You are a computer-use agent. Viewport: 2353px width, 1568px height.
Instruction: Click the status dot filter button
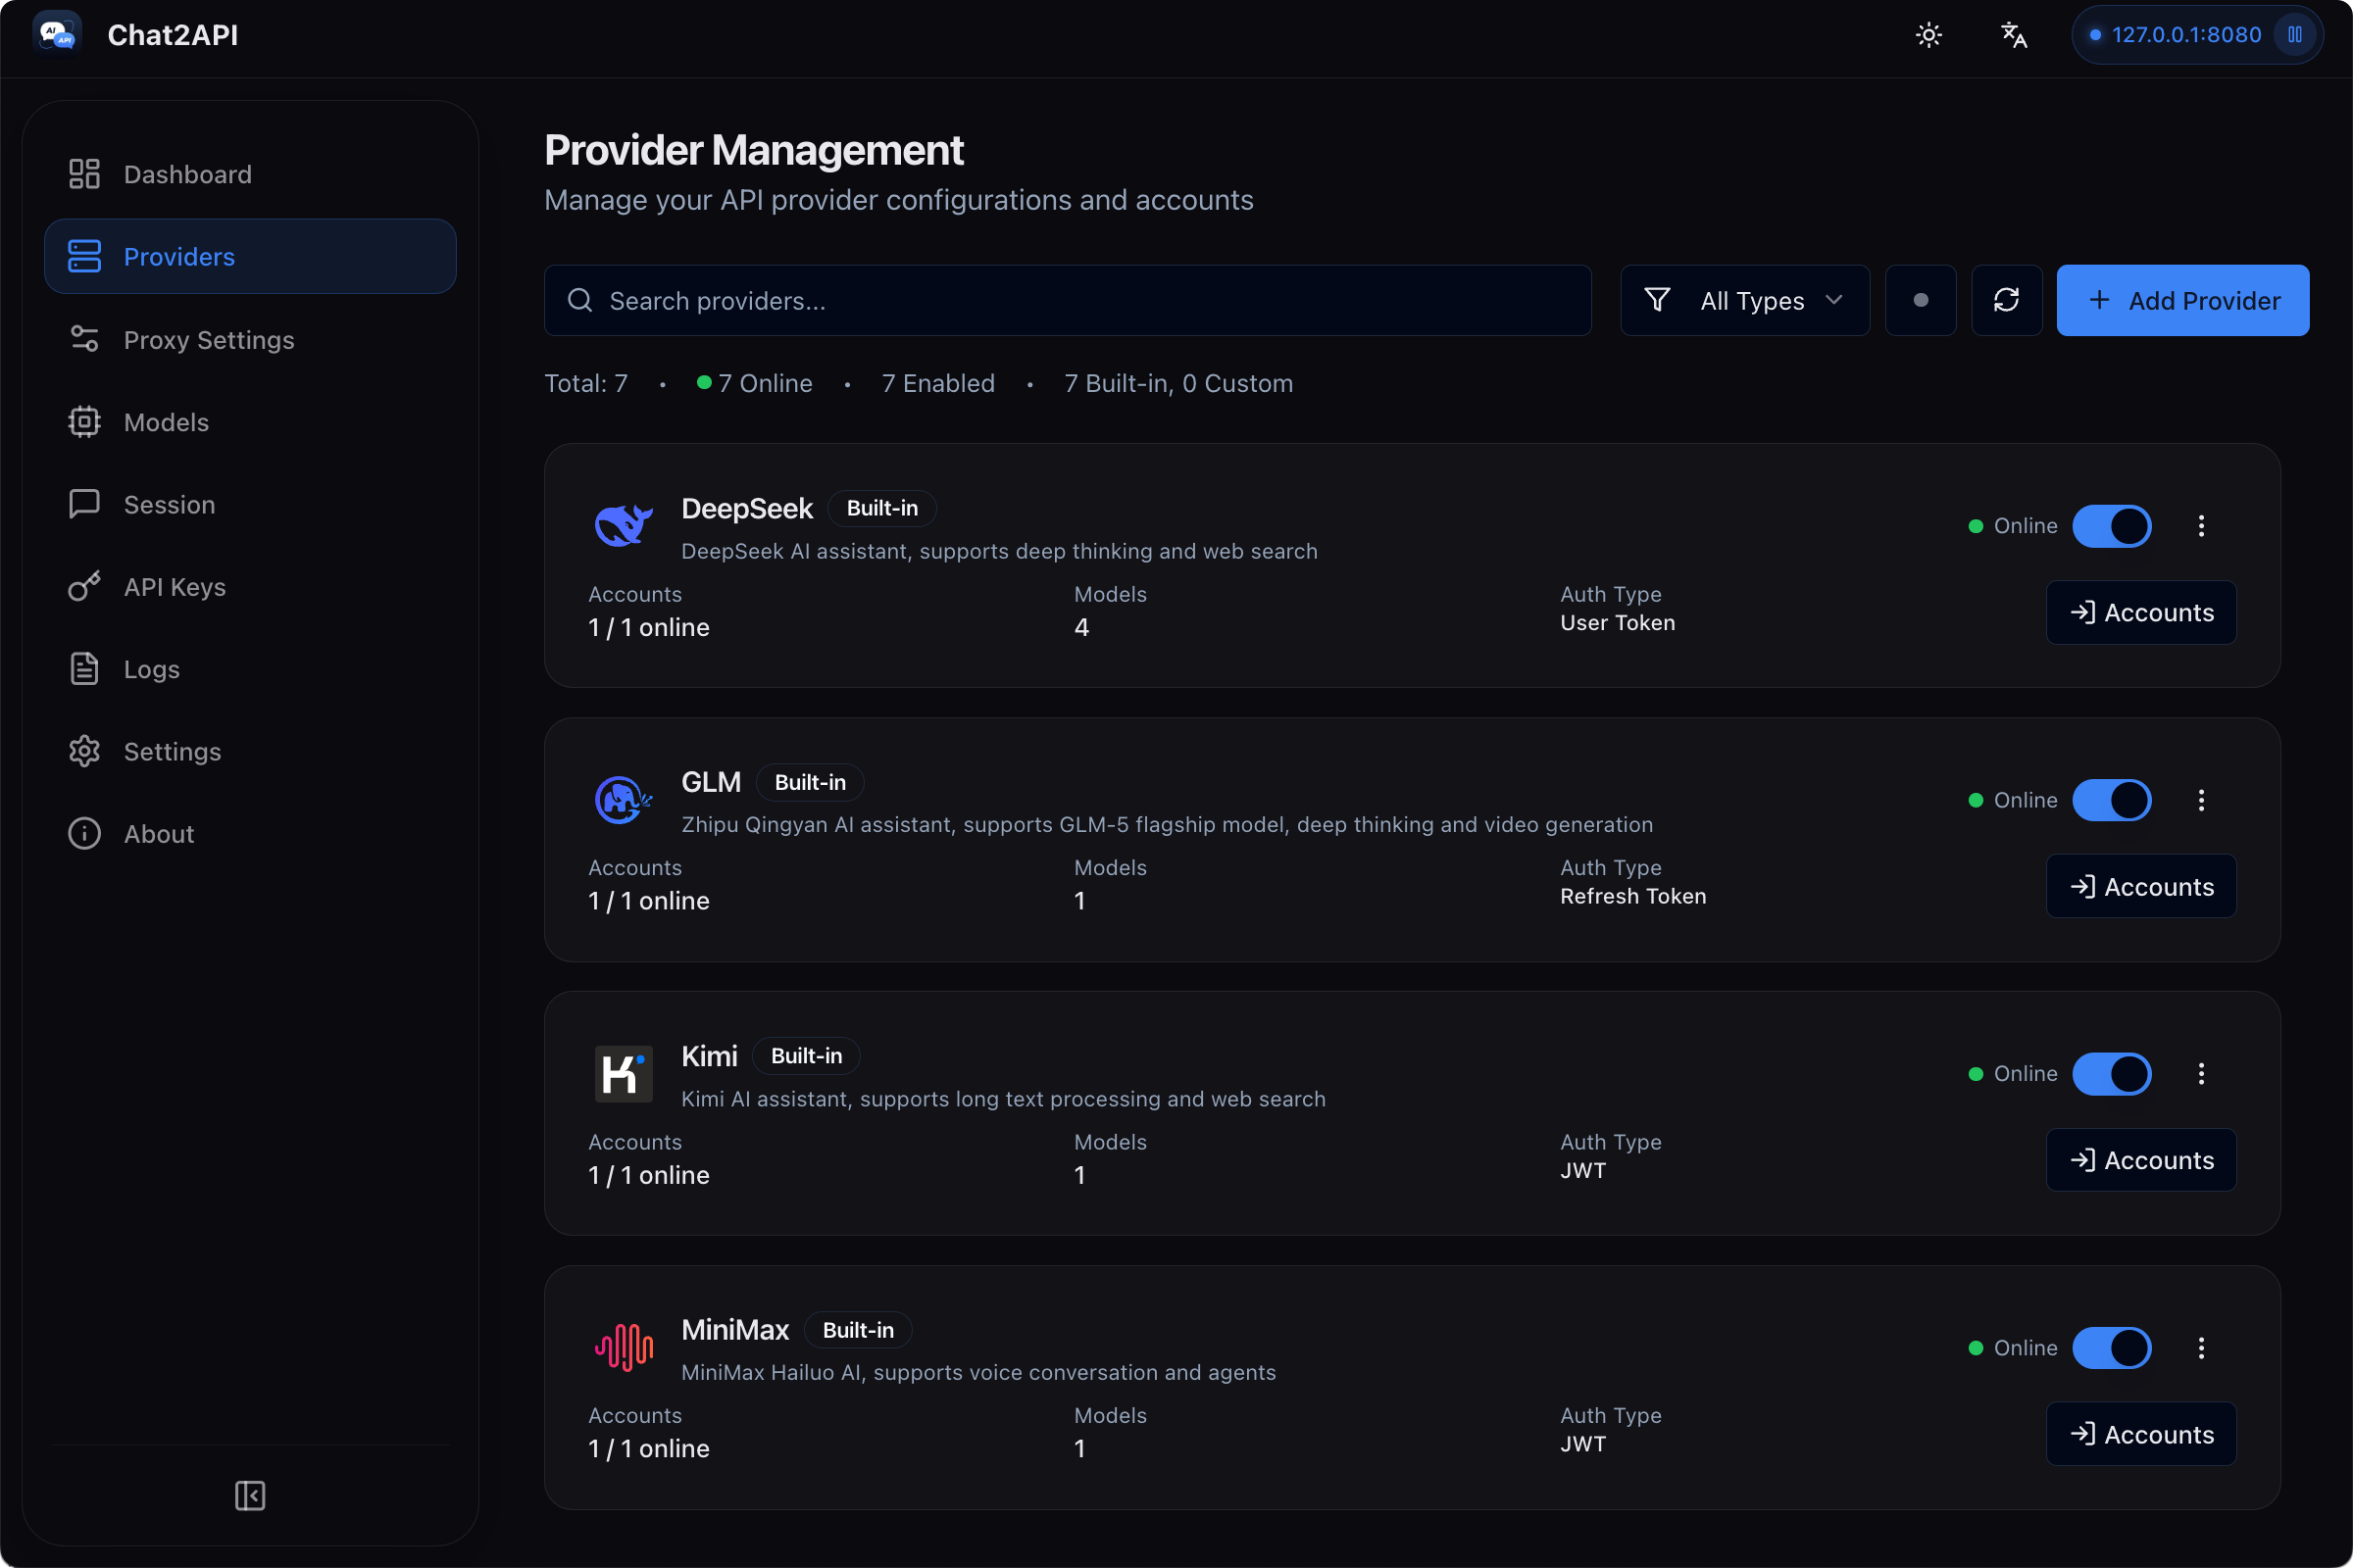[x=1920, y=300]
